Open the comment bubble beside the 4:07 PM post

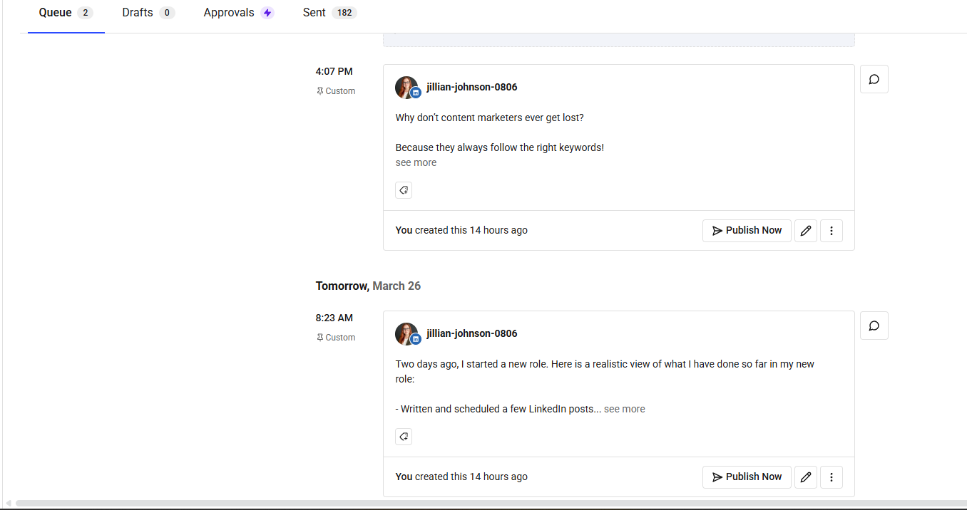(x=874, y=78)
